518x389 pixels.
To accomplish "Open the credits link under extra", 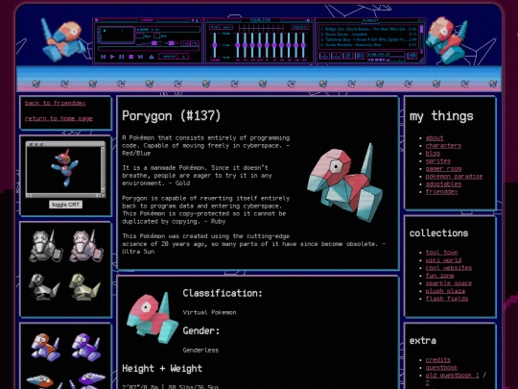I will [x=438, y=360].
